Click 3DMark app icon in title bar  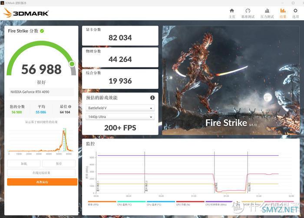coord(2,3)
